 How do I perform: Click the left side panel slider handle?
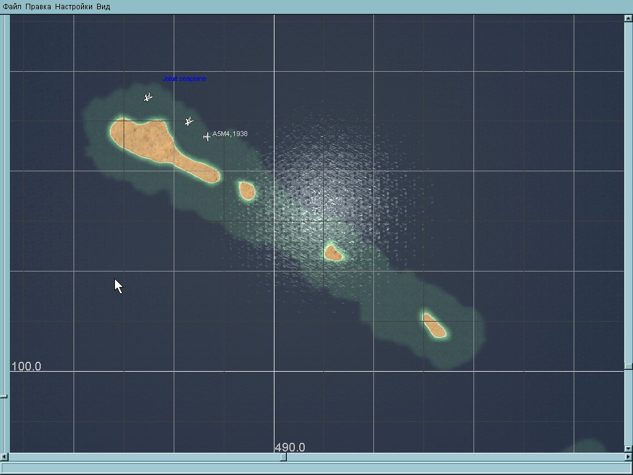(4, 396)
